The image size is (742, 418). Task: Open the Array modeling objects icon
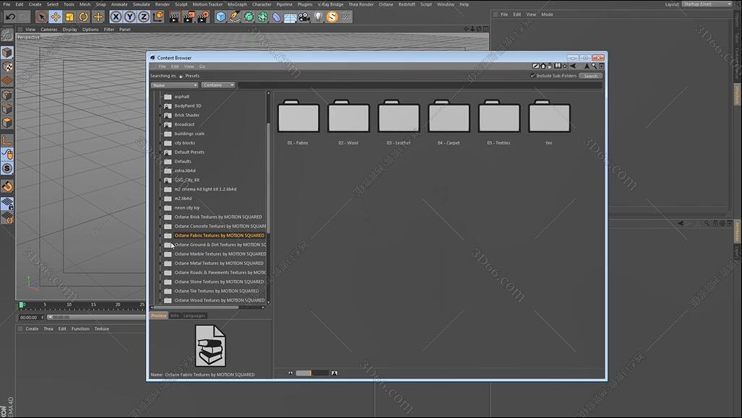(x=263, y=17)
